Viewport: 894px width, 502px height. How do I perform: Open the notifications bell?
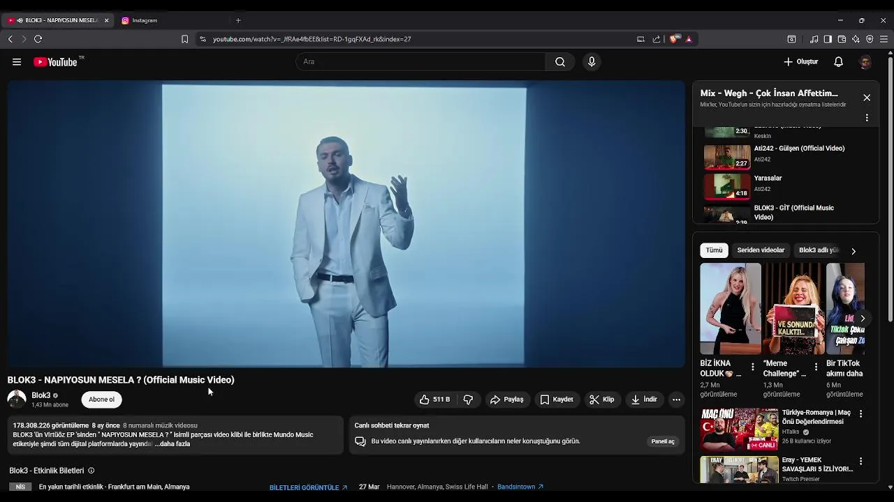[839, 62]
